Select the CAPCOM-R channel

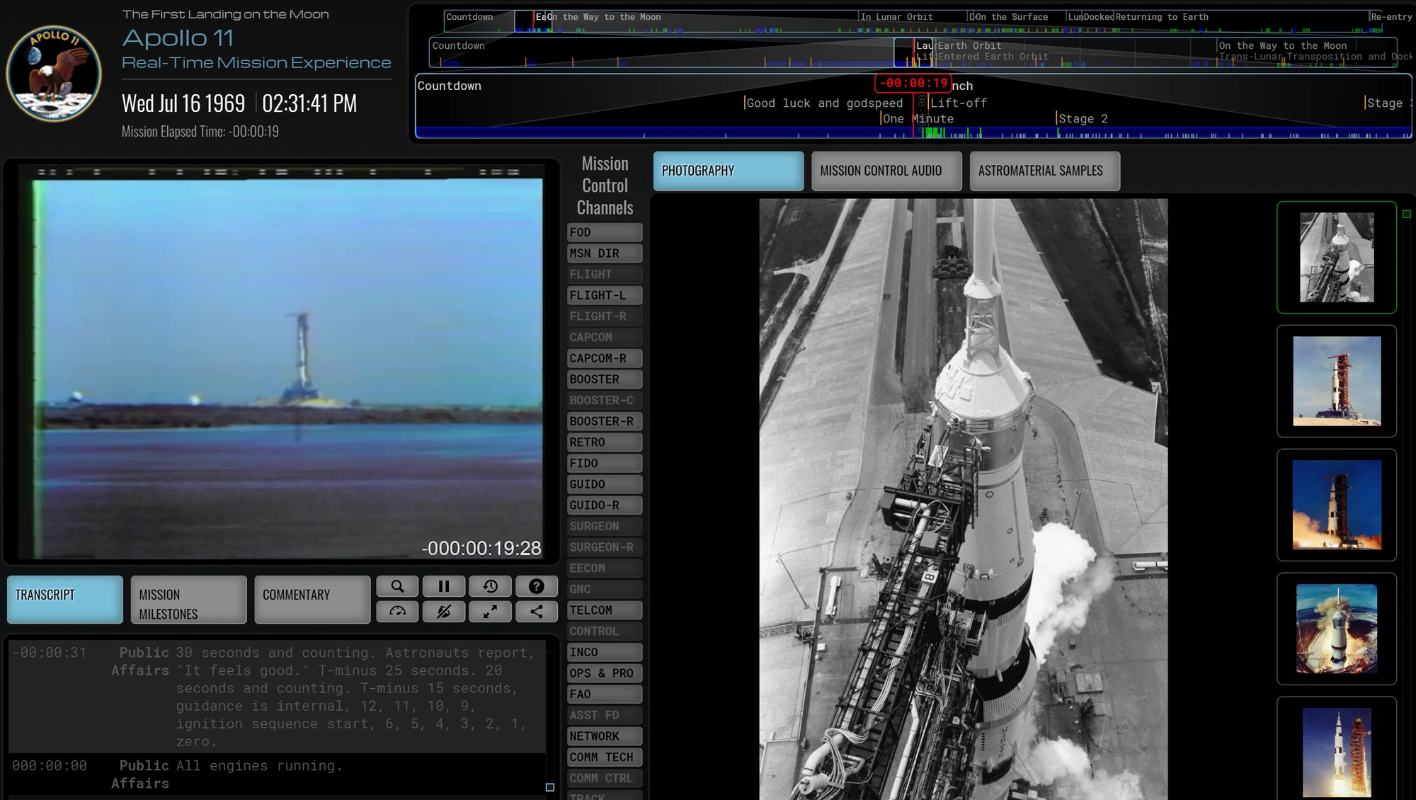[605, 358]
